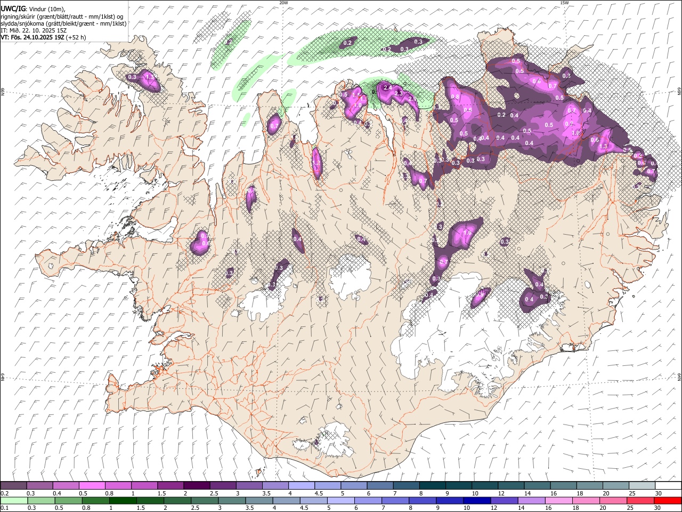Screen dimensions: 682x512
Task: Click pale green lower swatch between 0.1 and 0.3
Action: point(14,500)
